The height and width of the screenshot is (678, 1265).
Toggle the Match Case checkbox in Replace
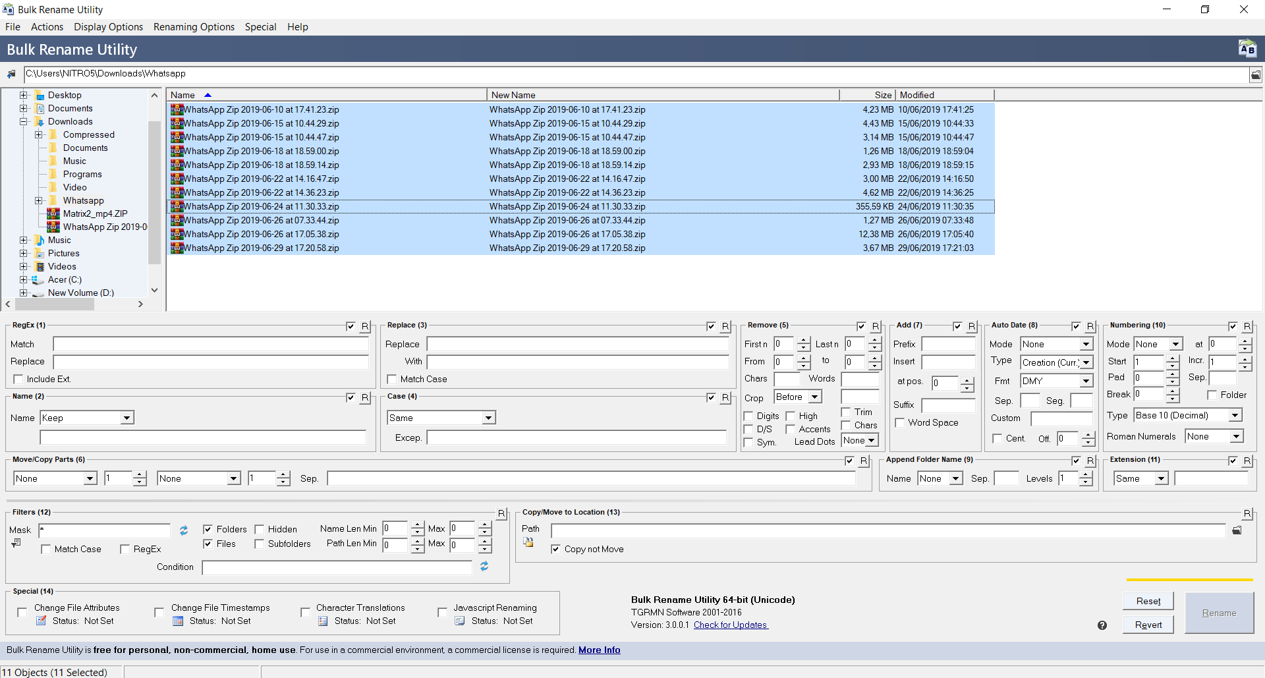392,380
